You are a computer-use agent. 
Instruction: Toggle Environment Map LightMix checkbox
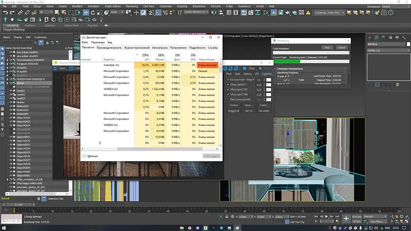tap(228, 79)
